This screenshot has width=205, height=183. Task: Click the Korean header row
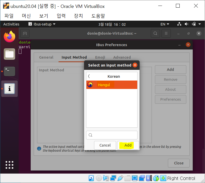(112, 76)
